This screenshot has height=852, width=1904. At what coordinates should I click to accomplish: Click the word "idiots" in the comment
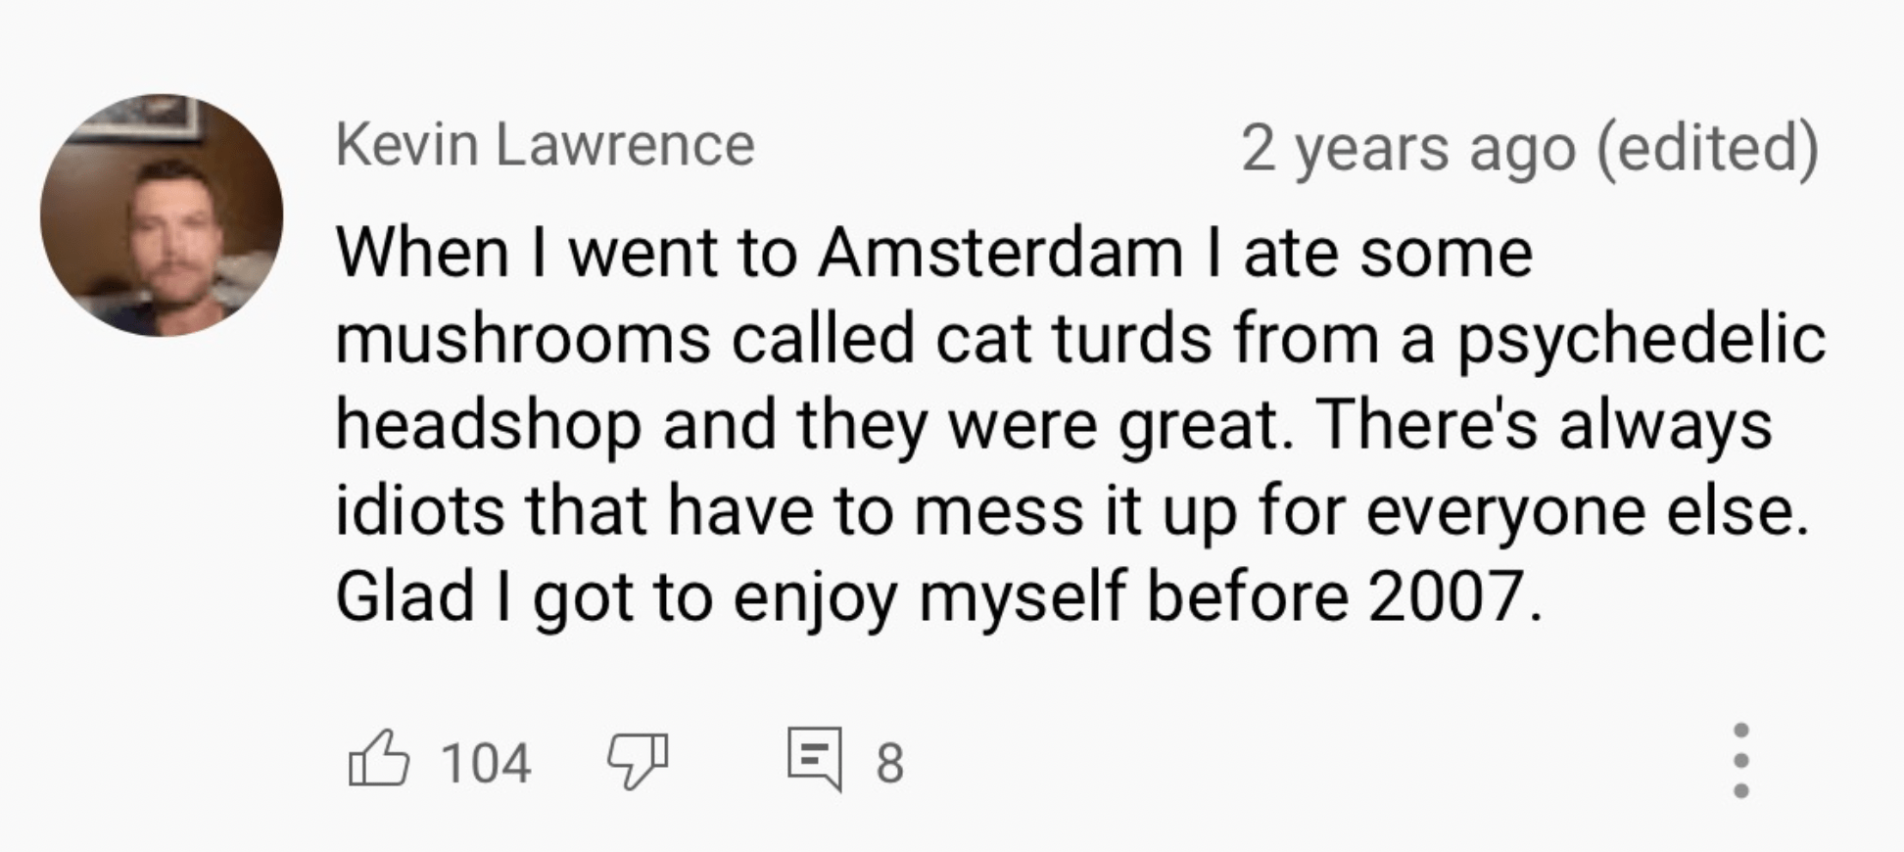420,511
